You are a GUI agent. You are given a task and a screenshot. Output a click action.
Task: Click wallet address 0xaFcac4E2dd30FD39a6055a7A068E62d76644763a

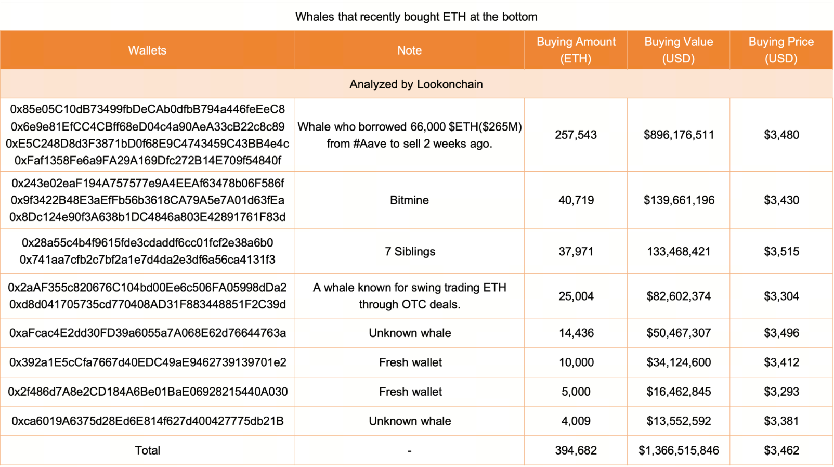tap(148, 333)
